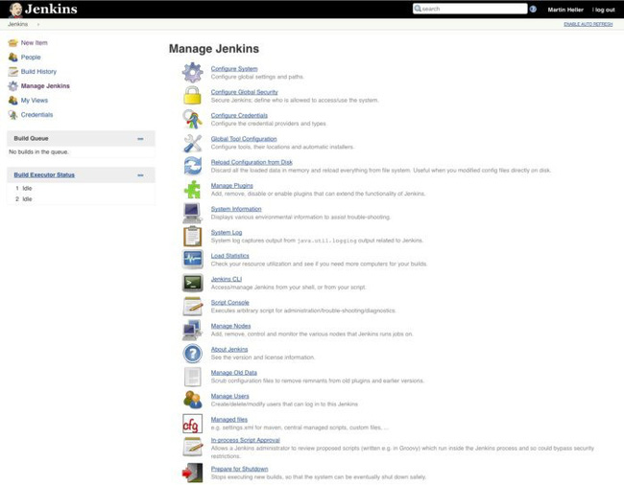Open the Configure System link
Screen dimensions: 624x485
point(234,69)
